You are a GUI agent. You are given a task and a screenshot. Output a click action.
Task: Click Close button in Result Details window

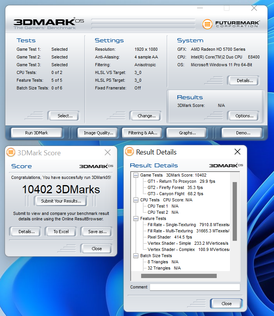point(226,304)
